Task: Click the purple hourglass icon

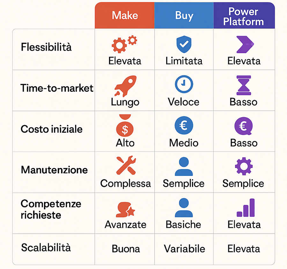Action: [x=244, y=85]
